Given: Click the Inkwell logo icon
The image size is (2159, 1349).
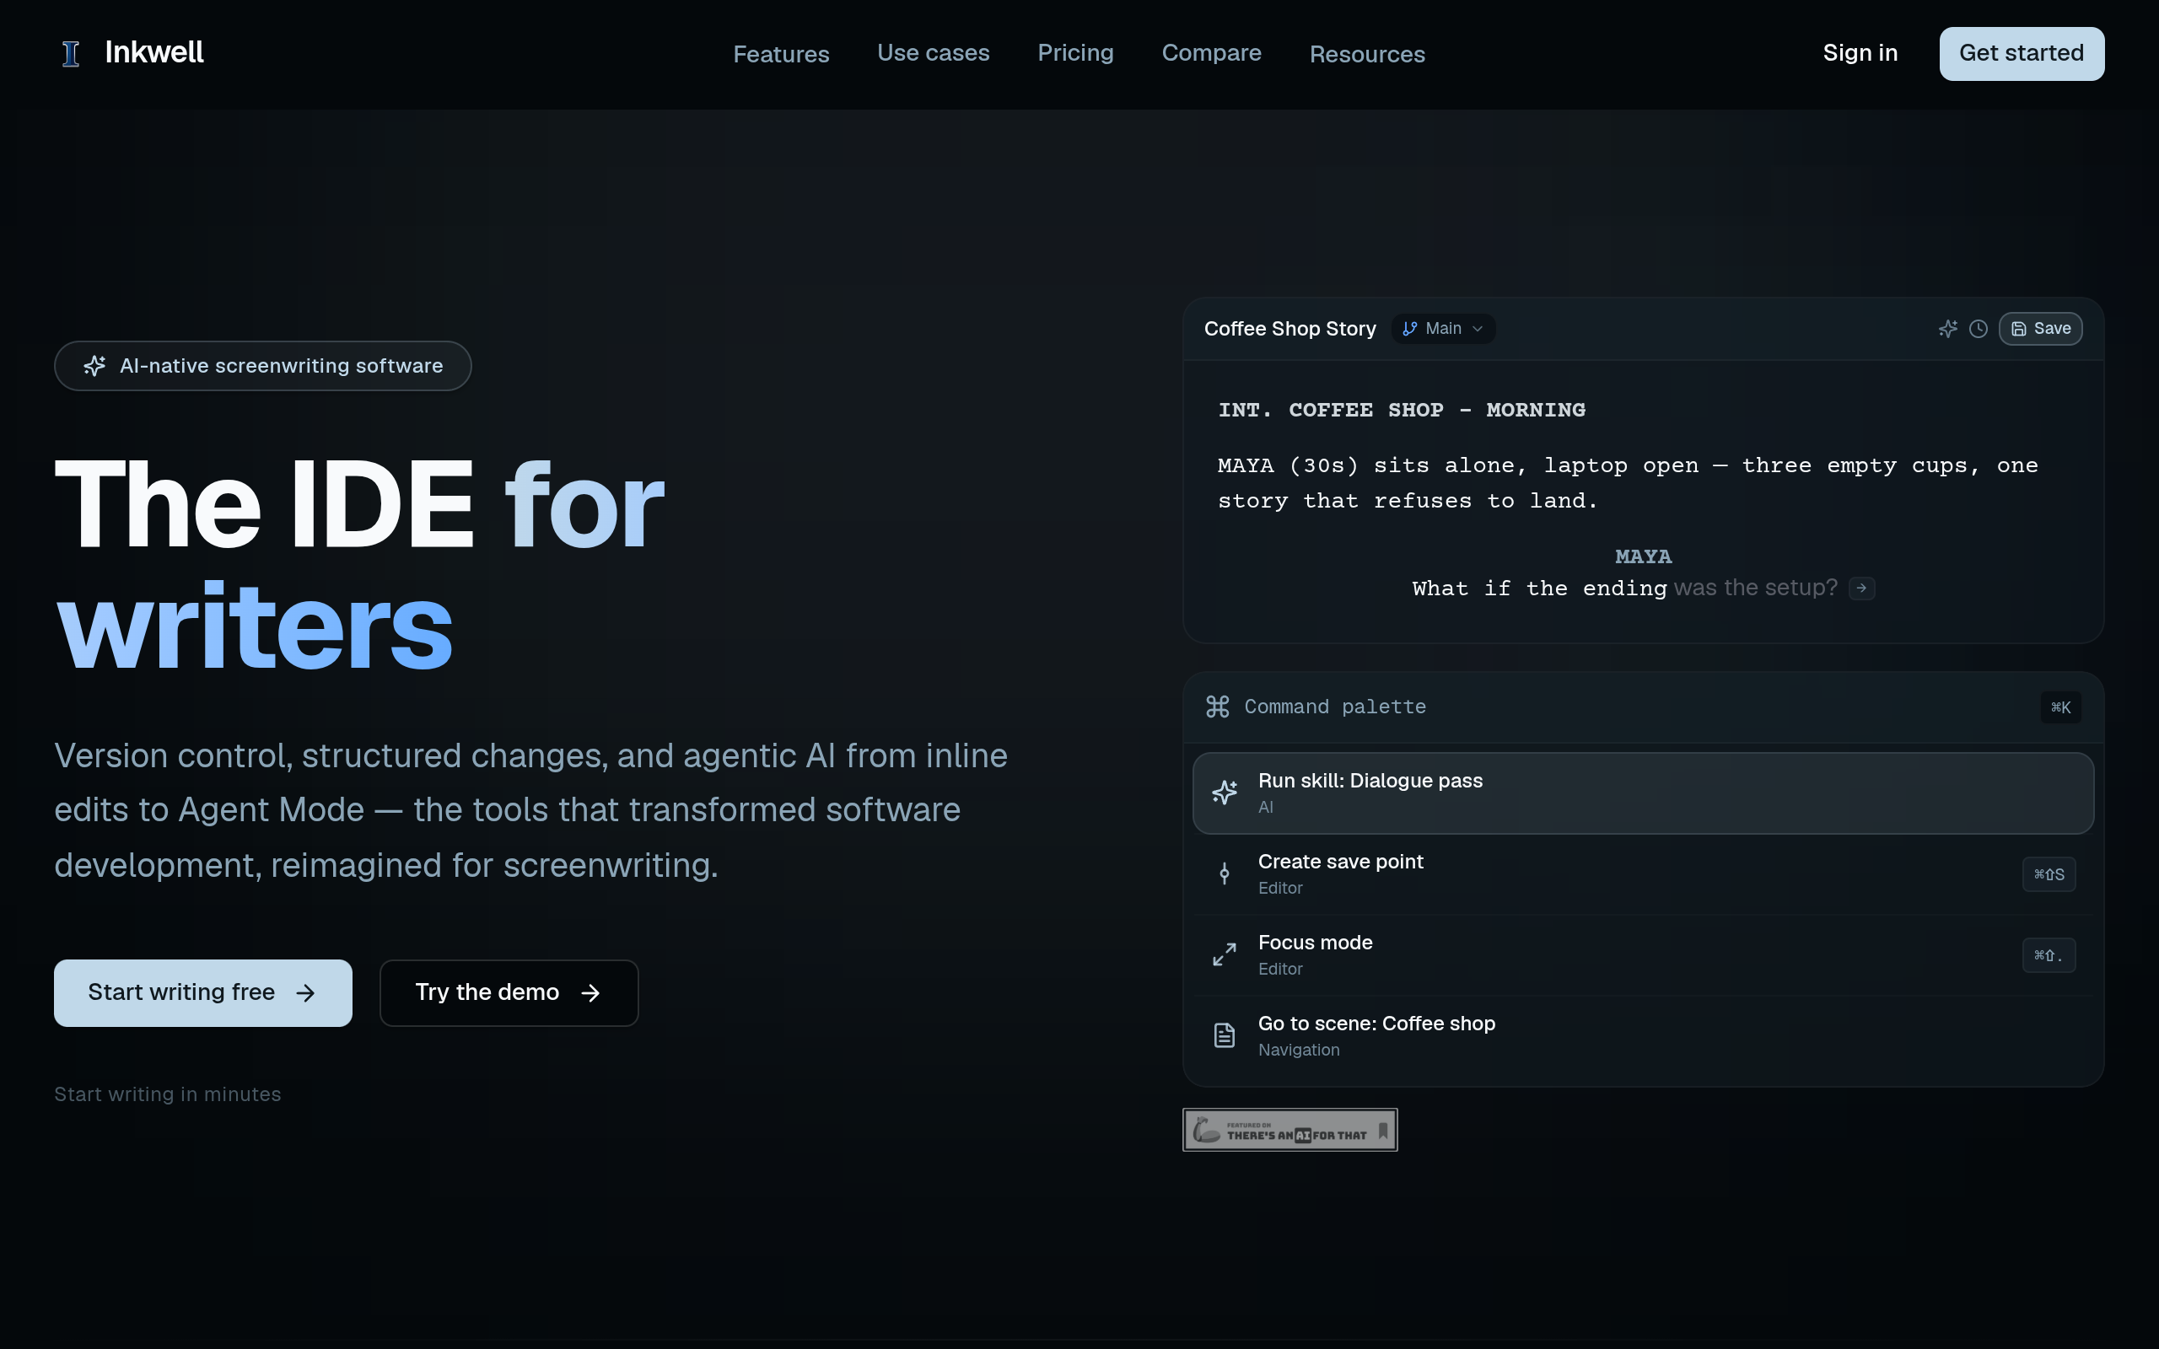Looking at the screenshot, I should (x=72, y=53).
